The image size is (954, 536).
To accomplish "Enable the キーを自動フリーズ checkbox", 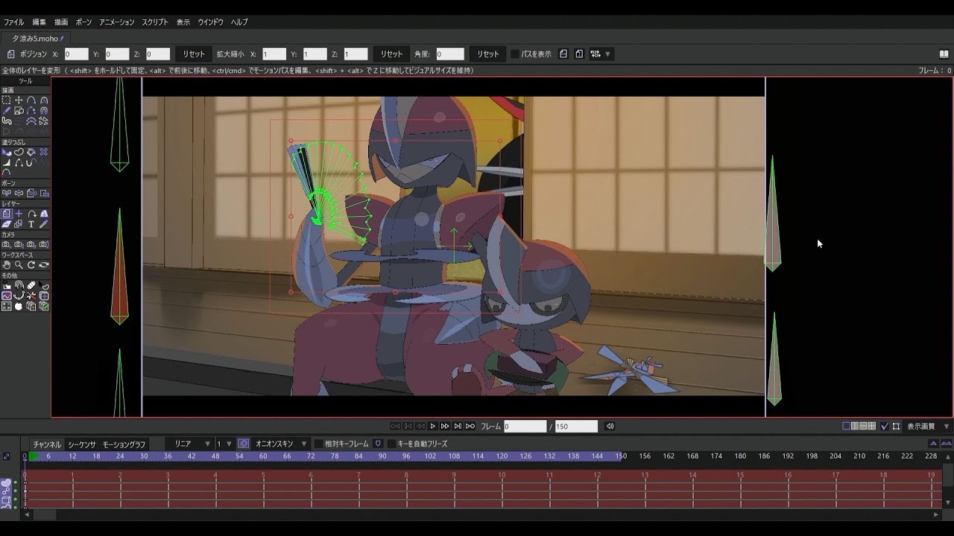I will click(391, 444).
